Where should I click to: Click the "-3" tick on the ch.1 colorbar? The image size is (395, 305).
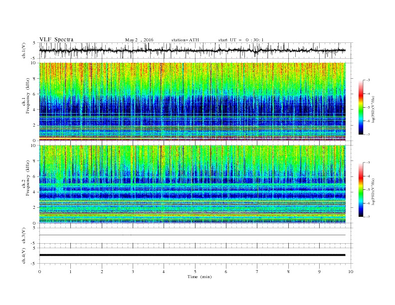[368, 80]
